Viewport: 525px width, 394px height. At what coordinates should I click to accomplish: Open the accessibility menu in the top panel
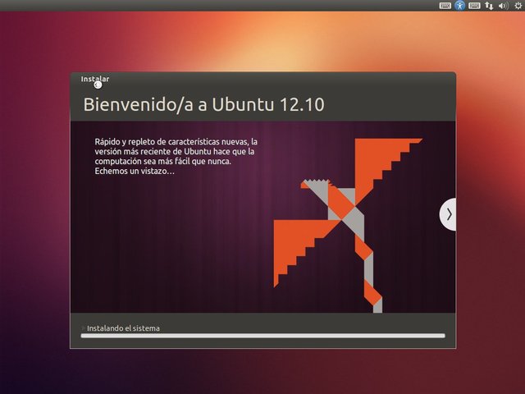click(x=459, y=6)
